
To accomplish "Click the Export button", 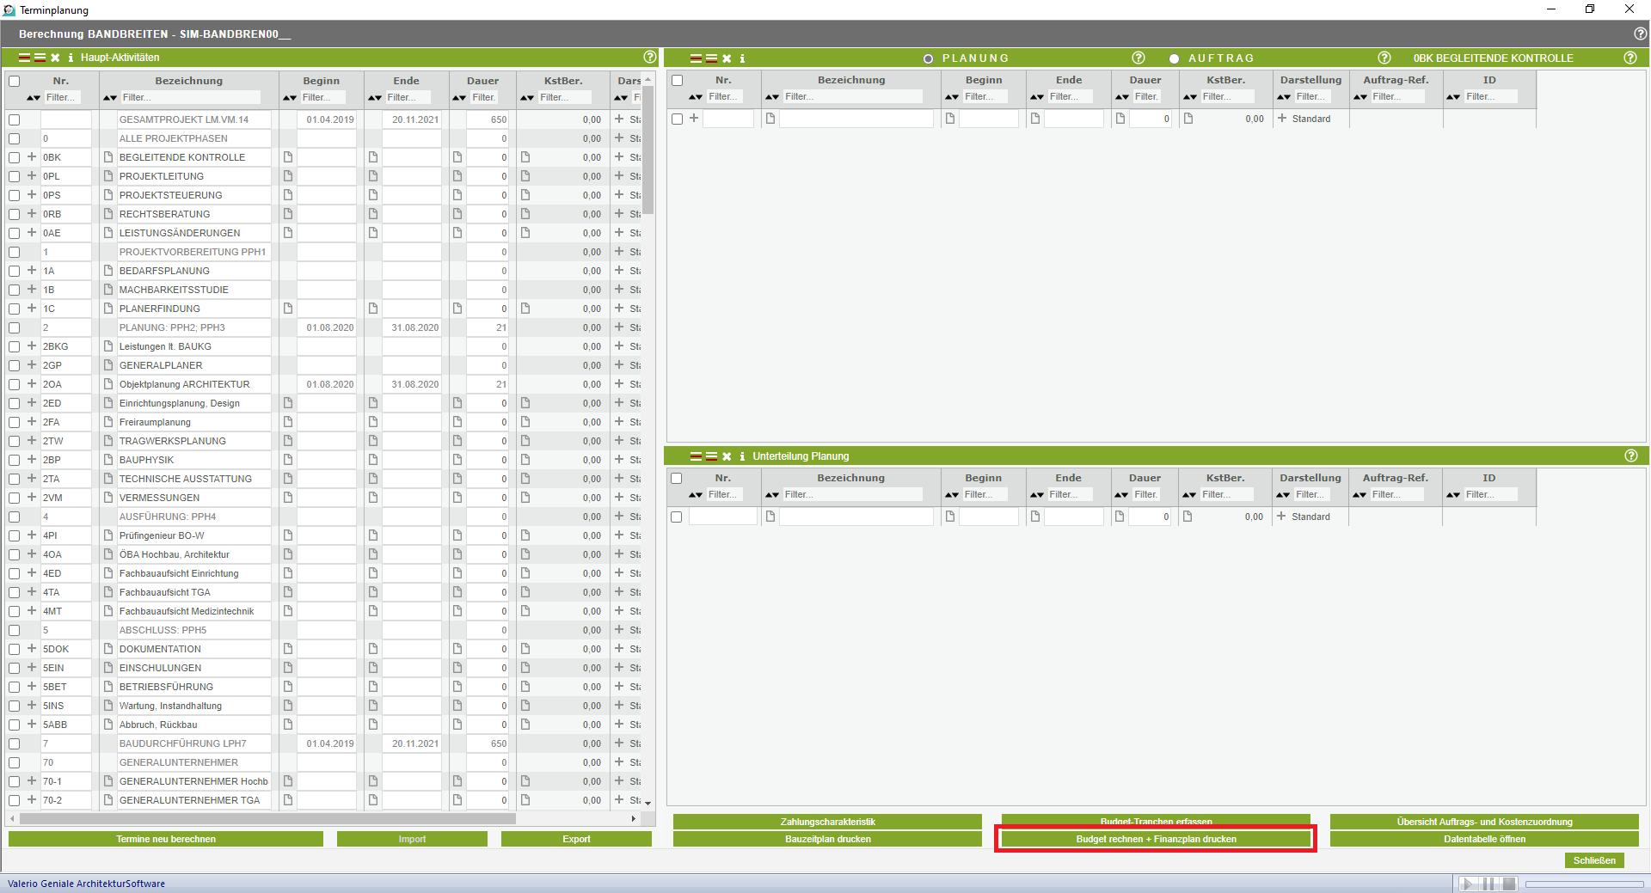I will point(576,839).
